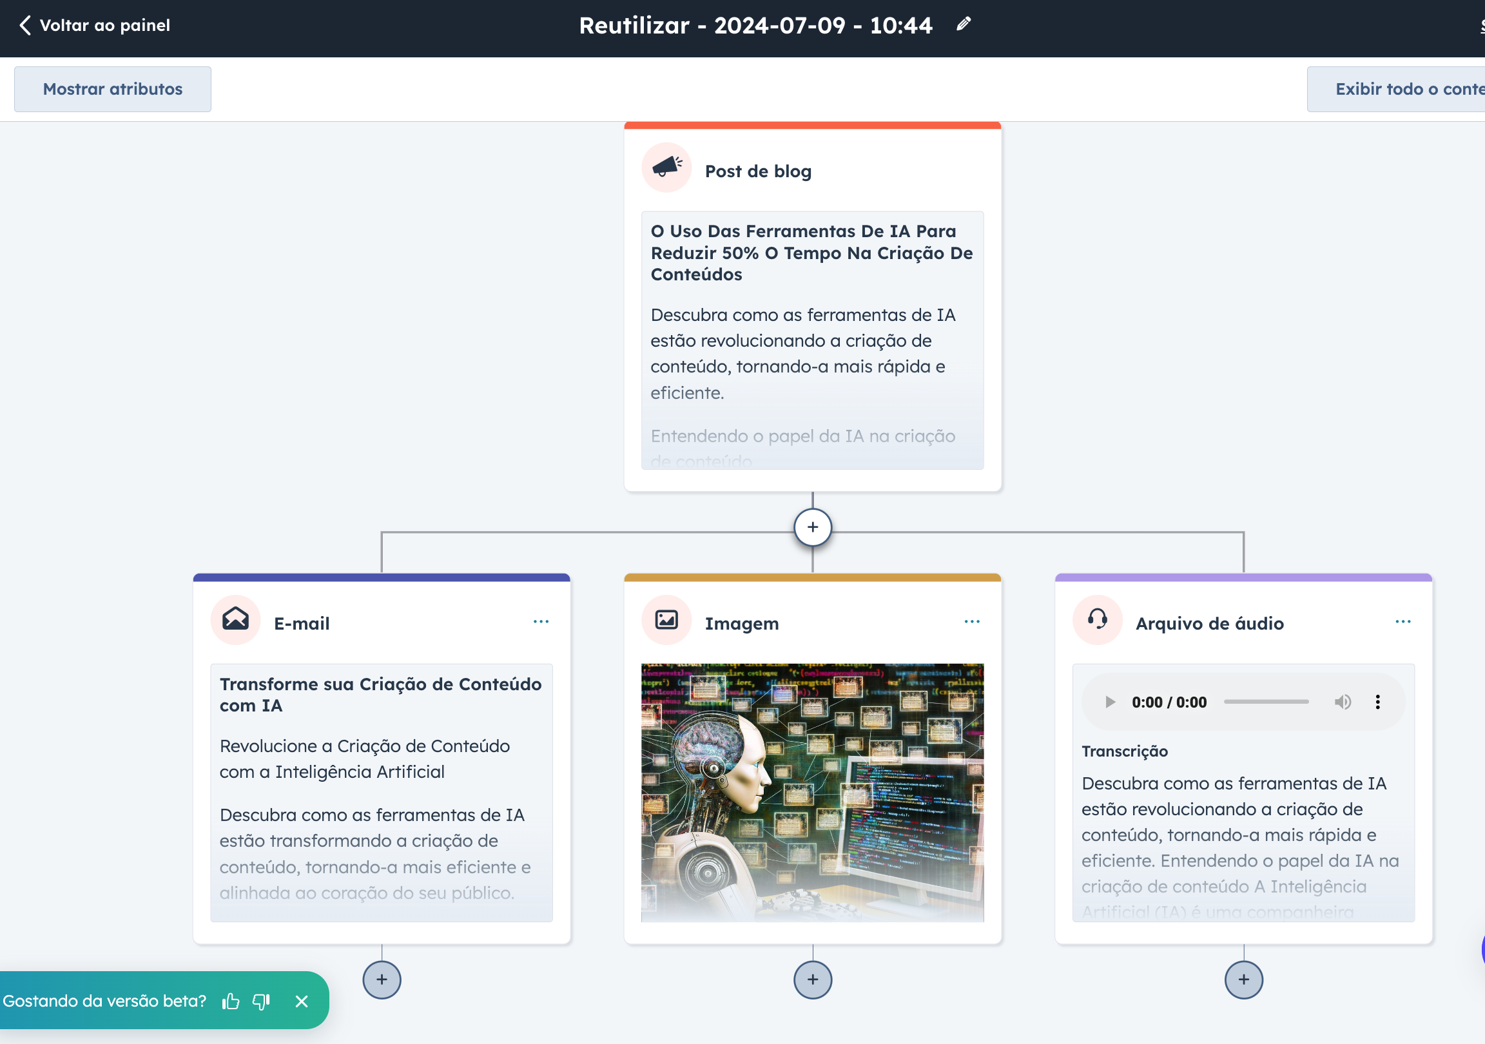Go back via Voltar ao painel
1485x1044 pixels.
point(95,25)
